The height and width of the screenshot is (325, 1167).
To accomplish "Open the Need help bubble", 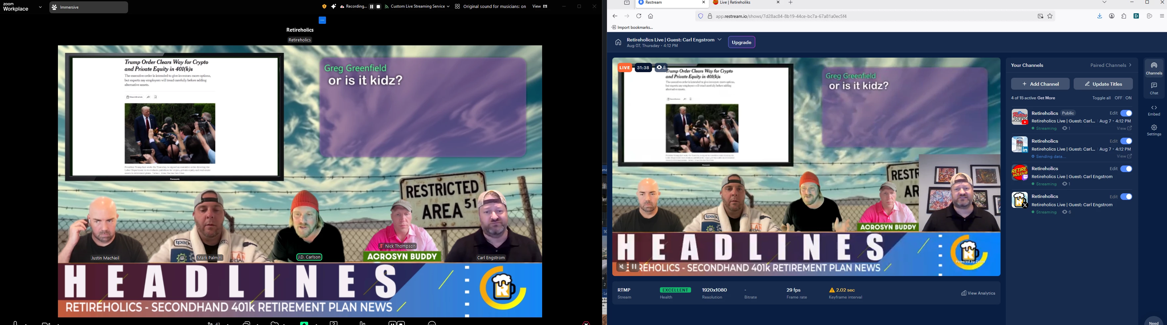I will [1153, 321].
